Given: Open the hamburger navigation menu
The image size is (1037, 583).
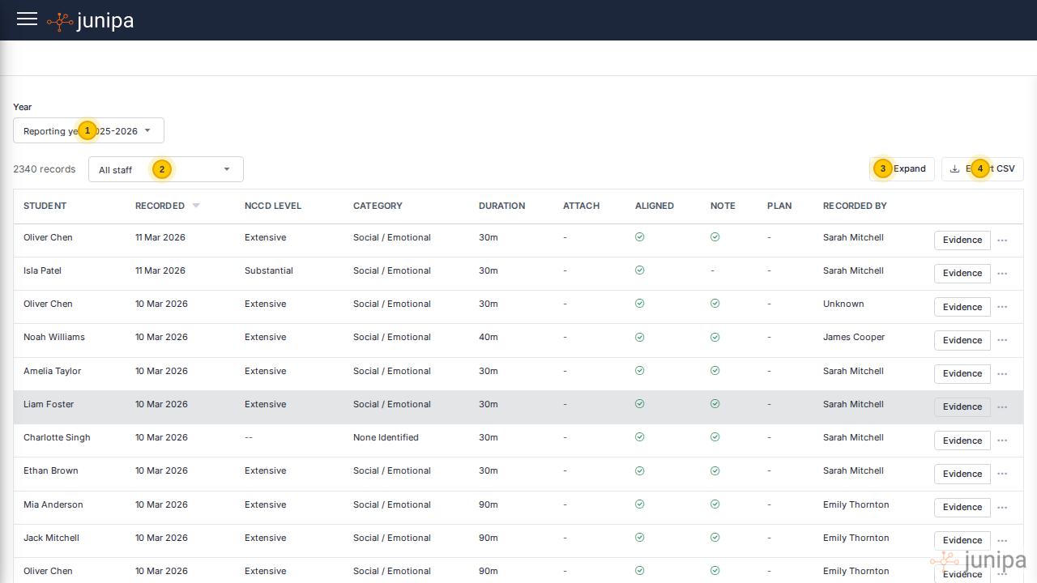Looking at the screenshot, I should tap(27, 19).
